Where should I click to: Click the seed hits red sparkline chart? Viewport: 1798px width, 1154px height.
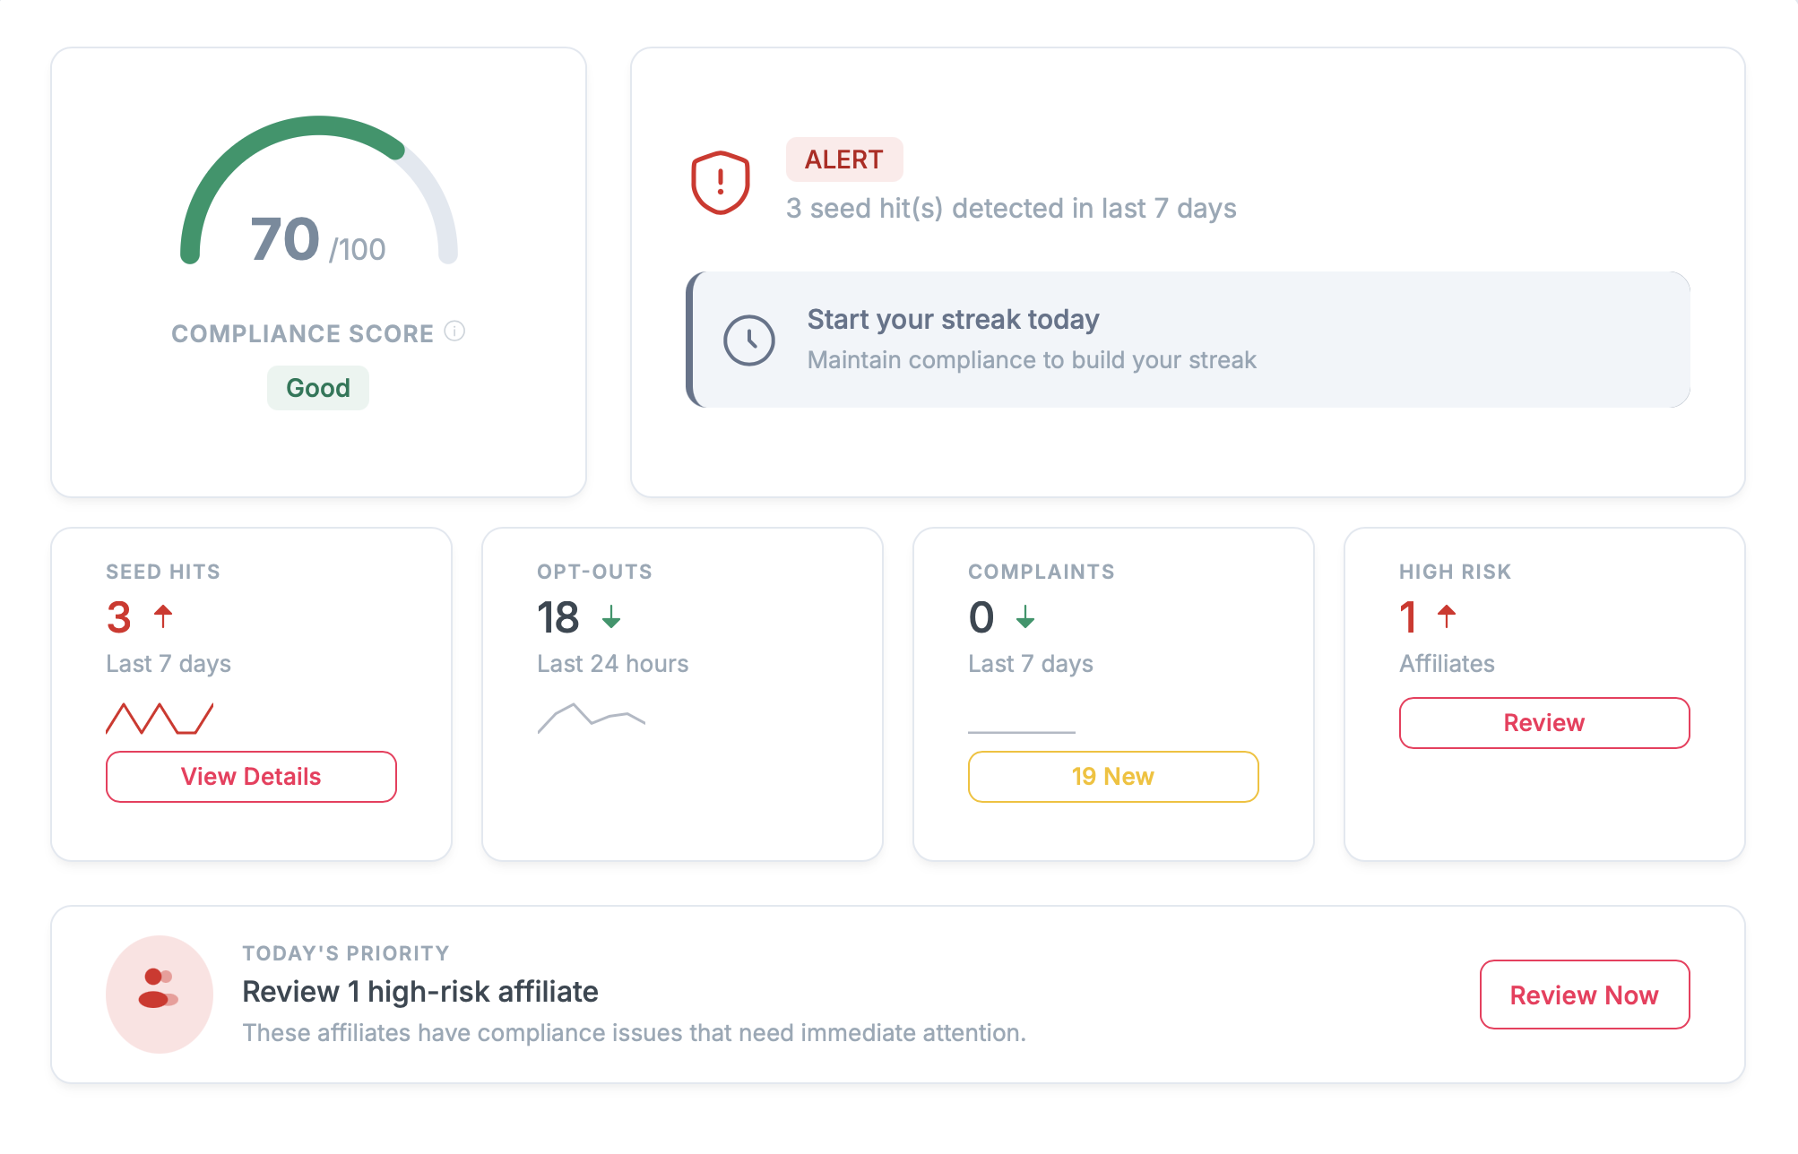tap(160, 716)
